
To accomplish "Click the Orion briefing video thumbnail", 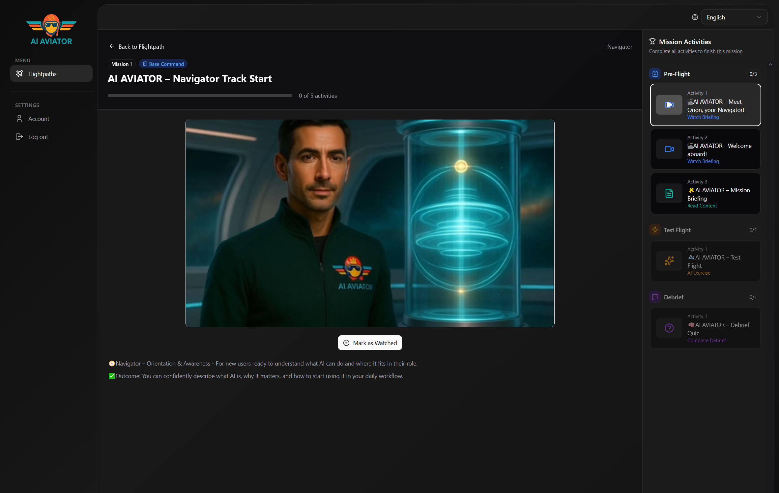I will (x=370, y=223).
